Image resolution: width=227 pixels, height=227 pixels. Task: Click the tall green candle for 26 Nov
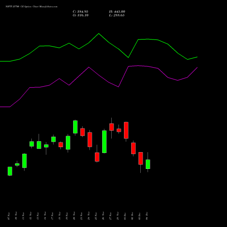pos(104,142)
